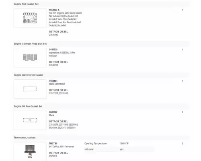Click the Engine Oil Pan Gasket Set heading
Image resolution: width=201 pixels, height=161 pixels.
click(x=28, y=106)
